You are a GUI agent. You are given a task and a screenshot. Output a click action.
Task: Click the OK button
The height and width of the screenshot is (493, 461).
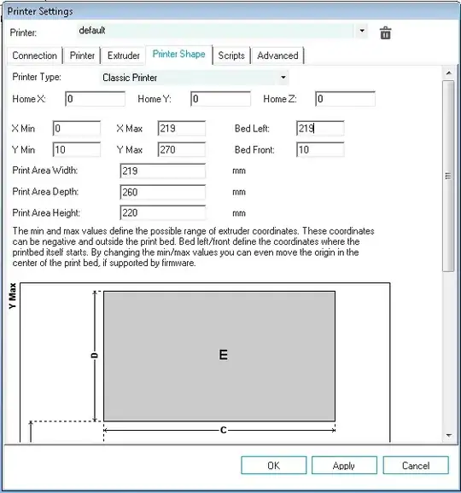point(273,466)
